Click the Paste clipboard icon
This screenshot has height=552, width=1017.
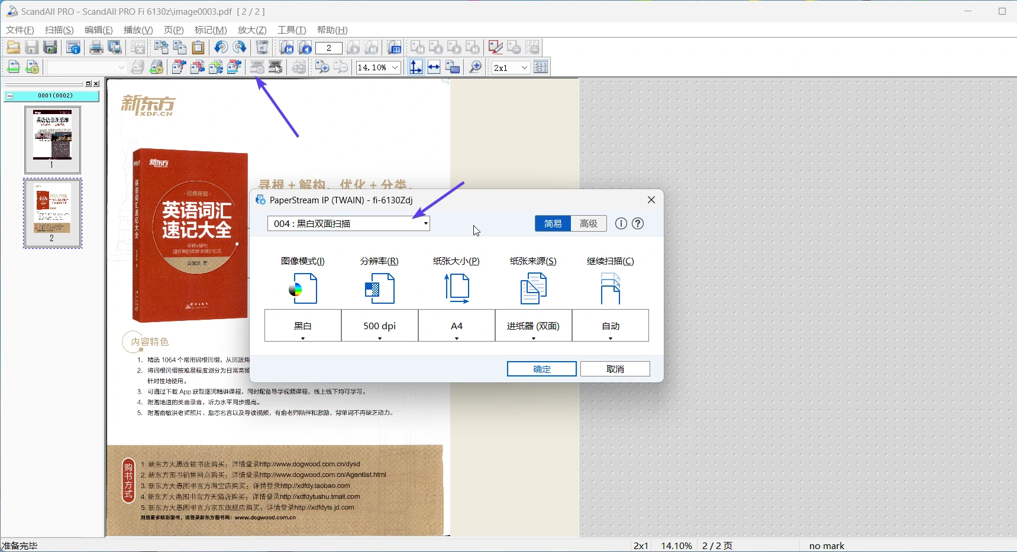(x=198, y=47)
